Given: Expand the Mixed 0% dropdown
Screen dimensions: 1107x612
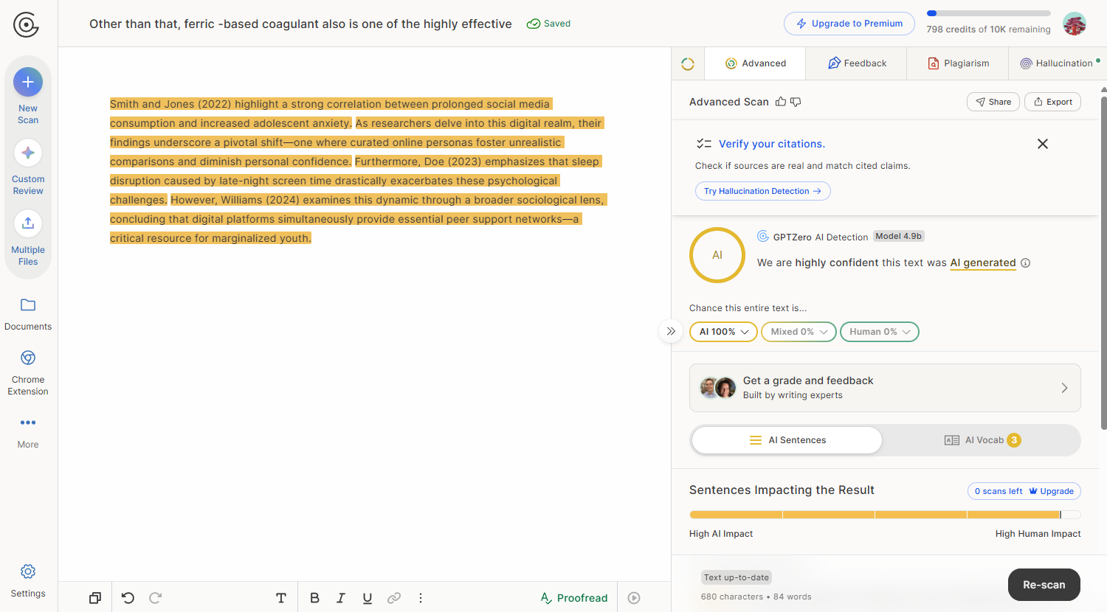Looking at the screenshot, I should click(x=799, y=332).
